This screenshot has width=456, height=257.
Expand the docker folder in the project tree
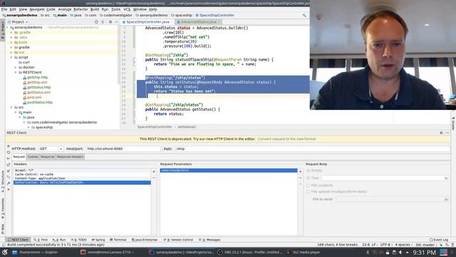(16, 67)
